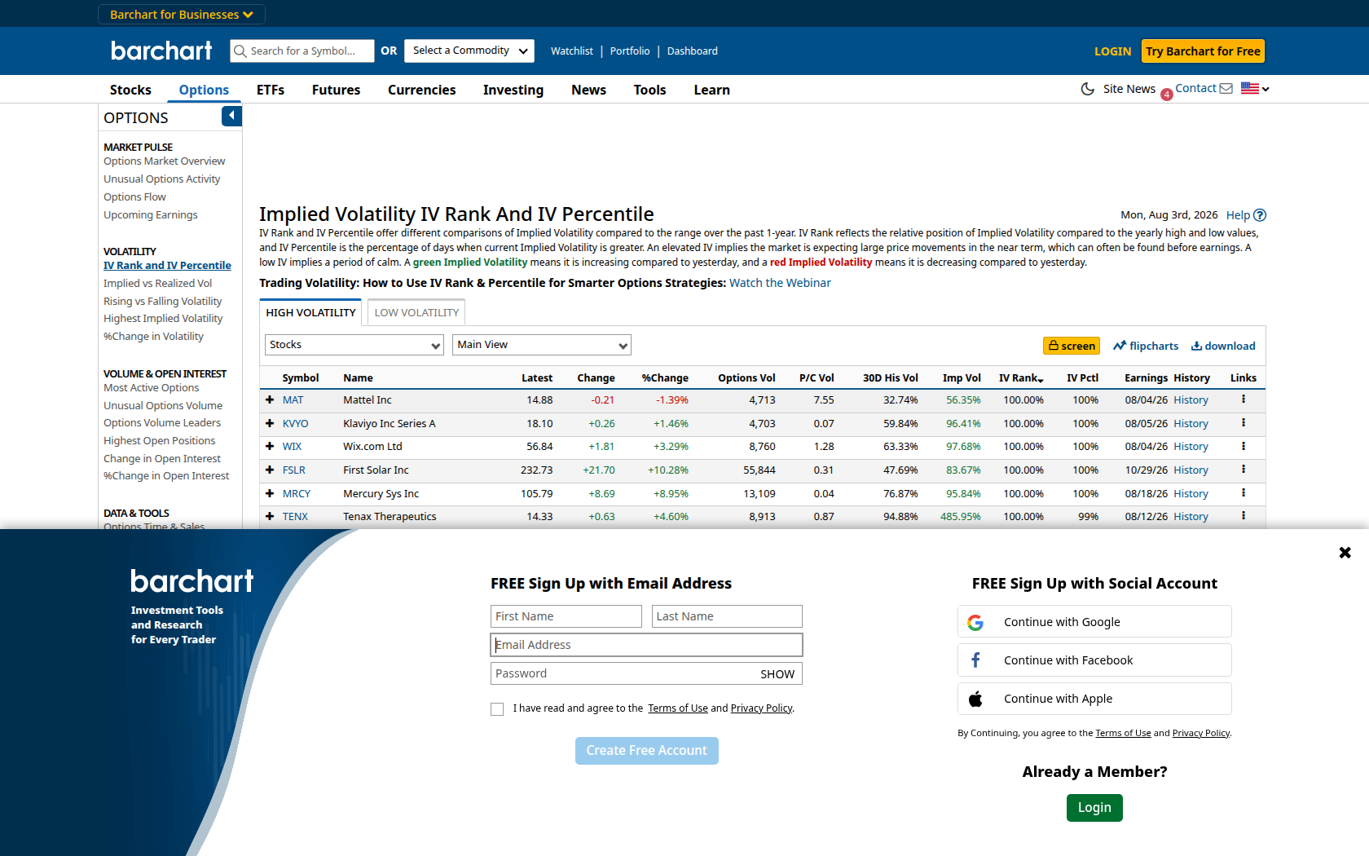Open links menu for Klaviyo row
Screen dimensions: 1369x856
click(1244, 423)
